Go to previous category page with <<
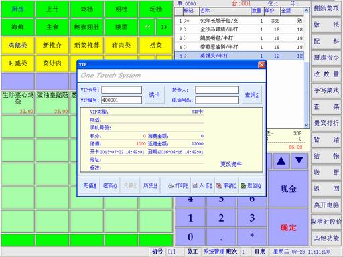This screenshot has width=343, height=257. pyautogui.click(x=147, y=27)
